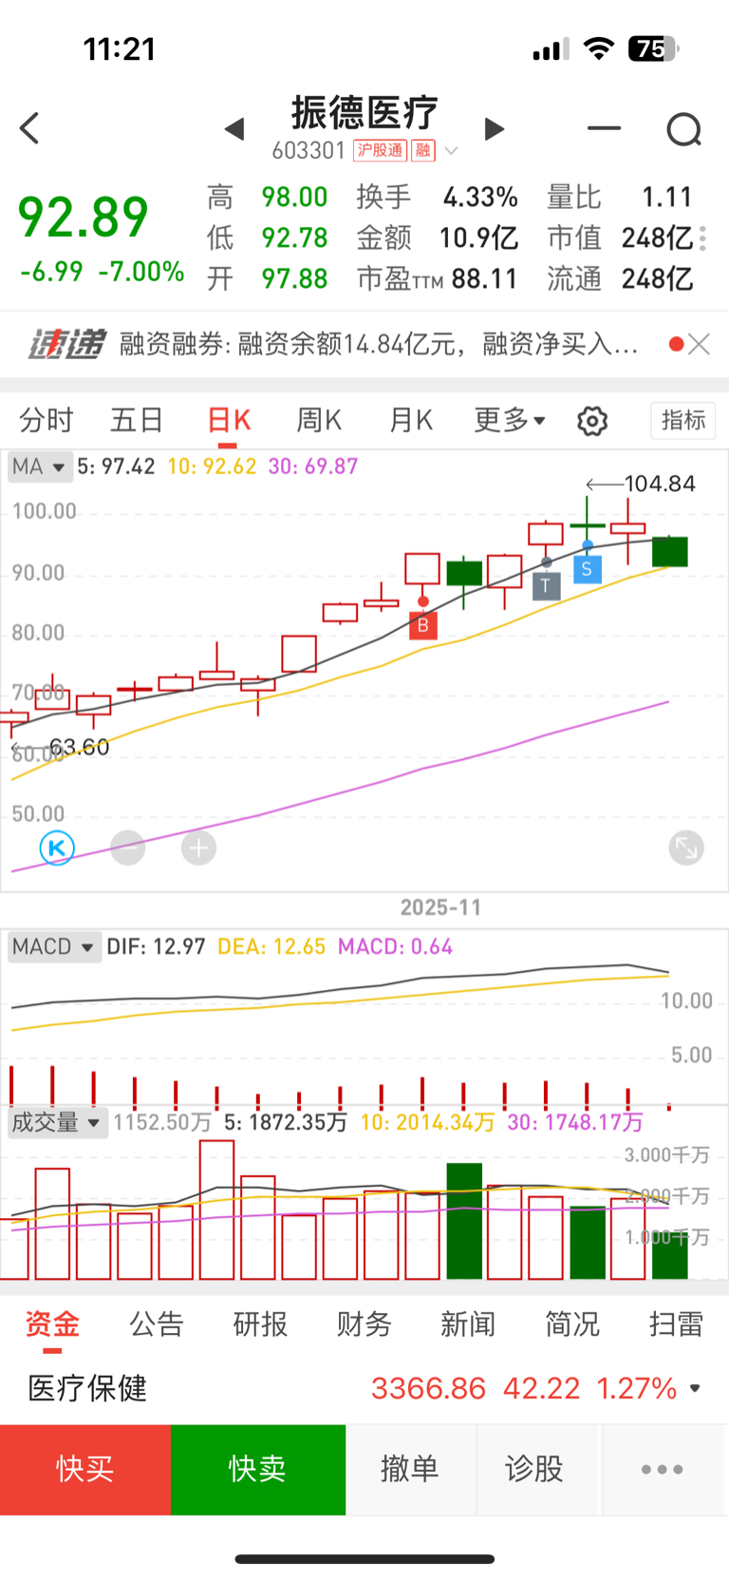Tap the battery indicator in status bar
This screenshot has height=1580, width=729.
click(x=653, y=48)
